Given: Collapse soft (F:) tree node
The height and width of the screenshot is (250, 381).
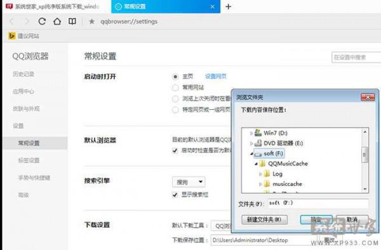Looking at the screenshot, I should tap(251, 154).
